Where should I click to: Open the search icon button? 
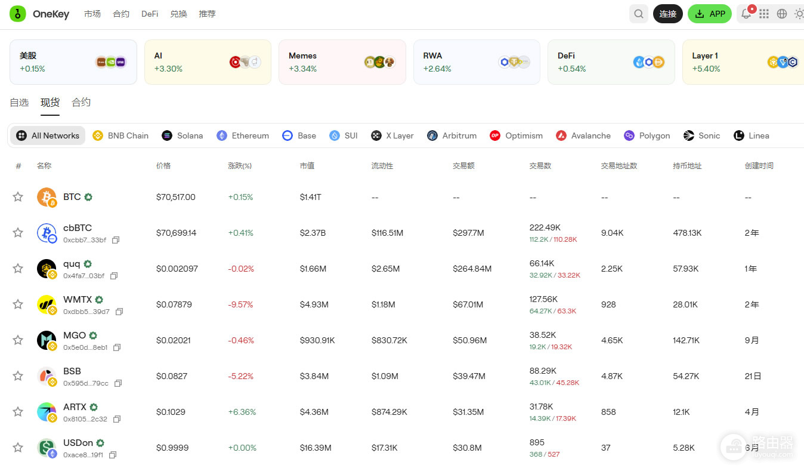click(639, 14)
